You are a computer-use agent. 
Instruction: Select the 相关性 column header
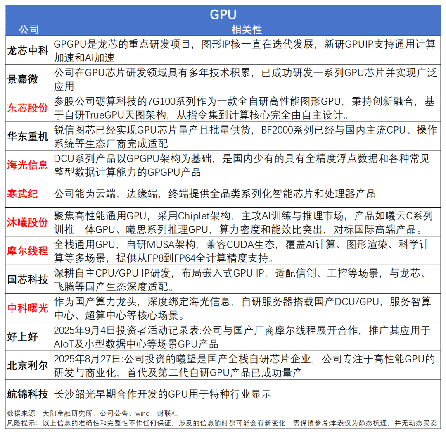[246, 30]
